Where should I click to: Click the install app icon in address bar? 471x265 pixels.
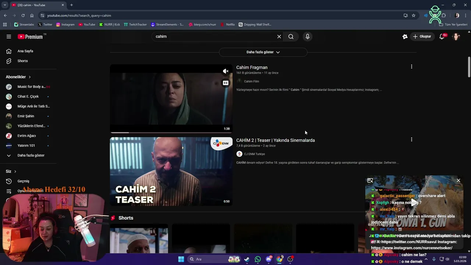point(406,15)
